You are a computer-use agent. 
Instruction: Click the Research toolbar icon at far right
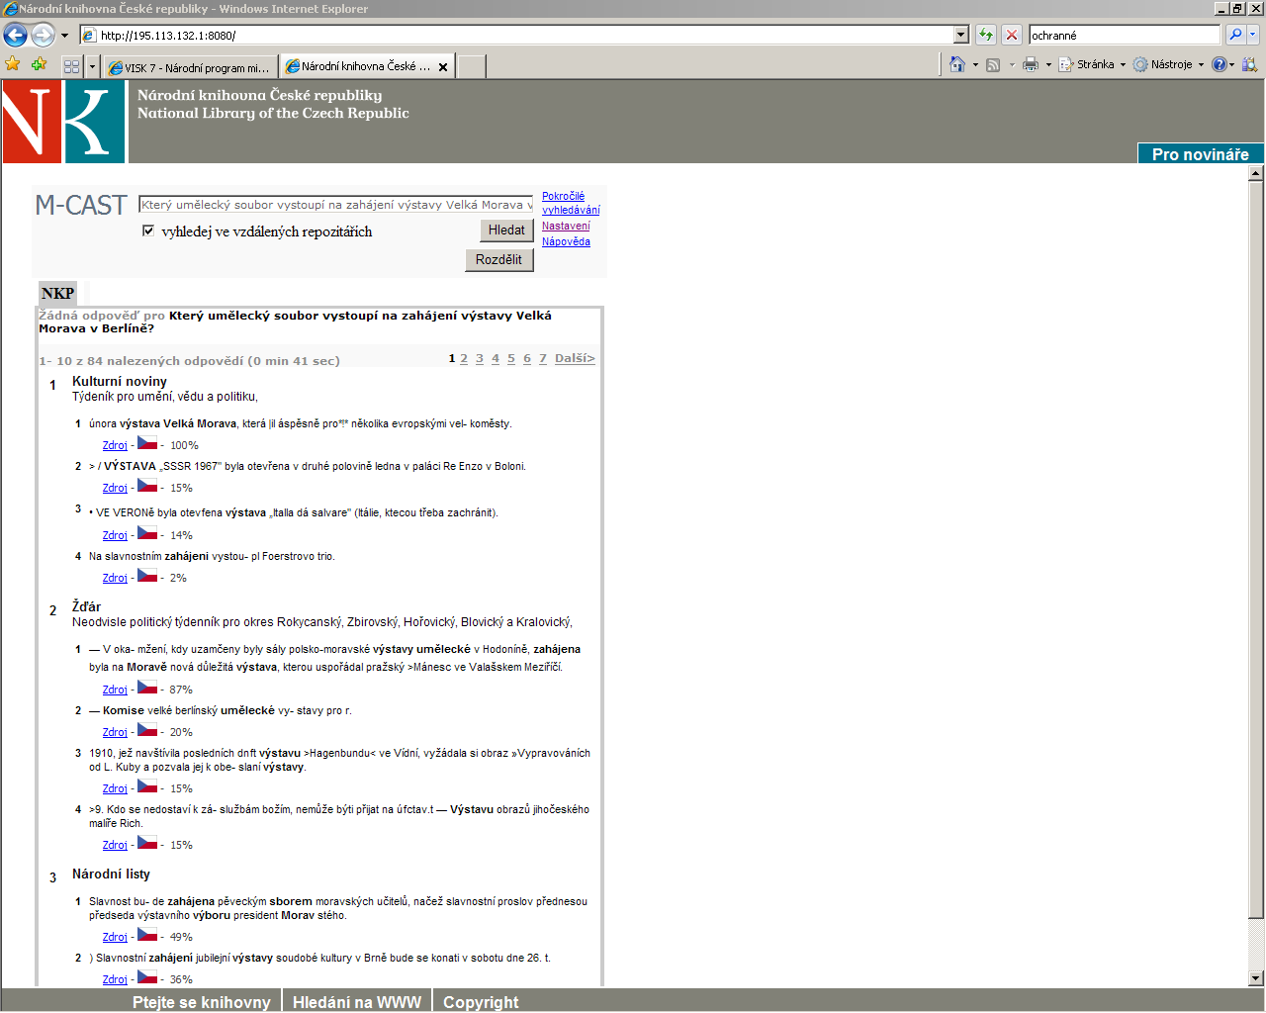pyautogui.click(x=1250, y=64)
